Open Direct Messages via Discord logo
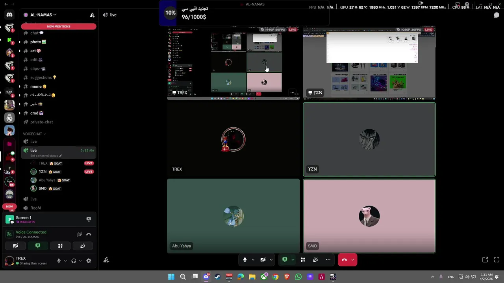504x283 pixels. coord(9,15)
